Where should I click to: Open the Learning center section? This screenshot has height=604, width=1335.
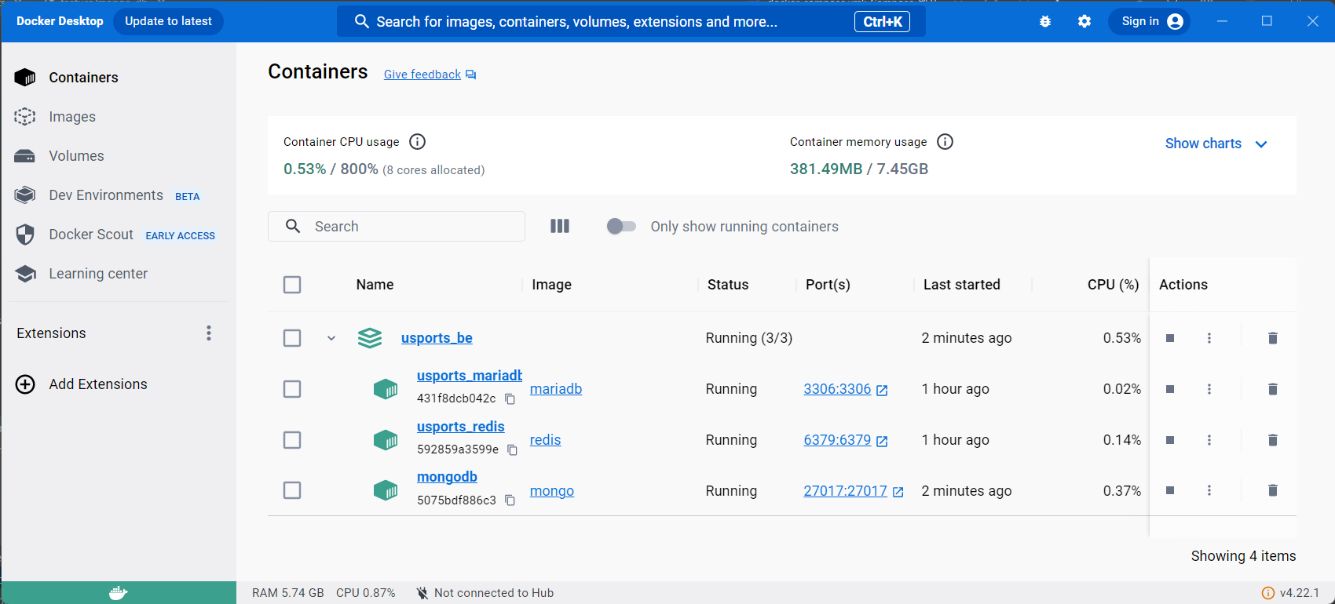click(119, 273)
